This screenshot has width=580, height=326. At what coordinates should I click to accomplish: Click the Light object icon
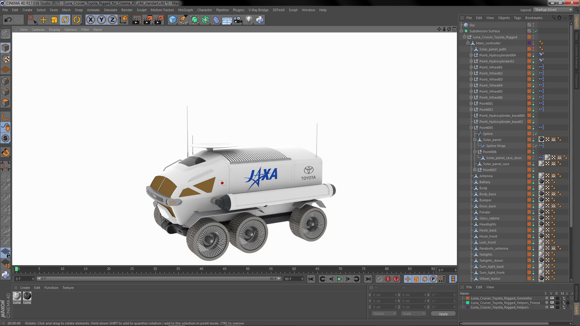coord(249,20)
